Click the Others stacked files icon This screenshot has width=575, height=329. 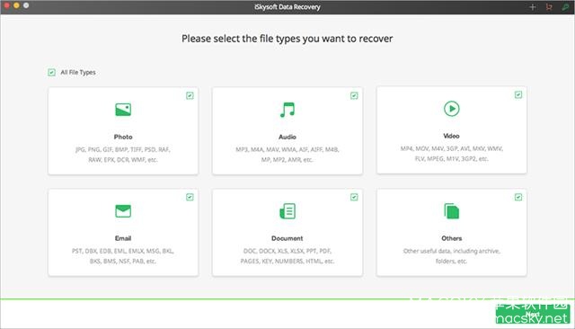[451, 211]
